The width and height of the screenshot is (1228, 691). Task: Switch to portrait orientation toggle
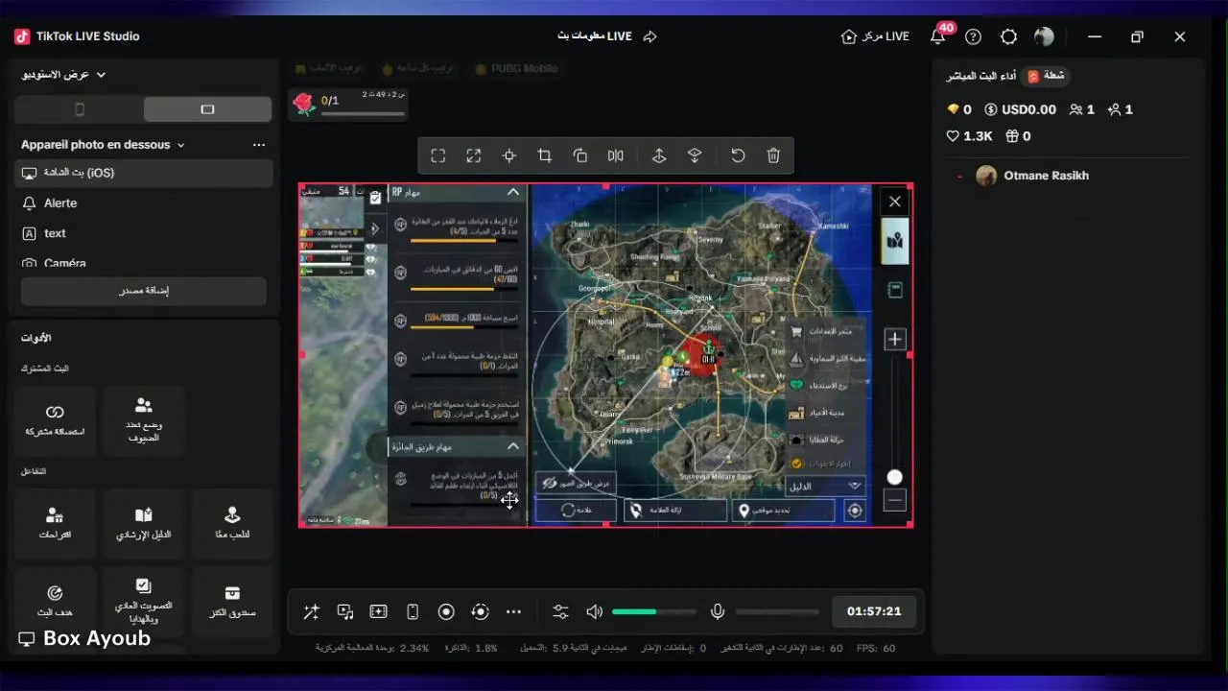(80, 109)
